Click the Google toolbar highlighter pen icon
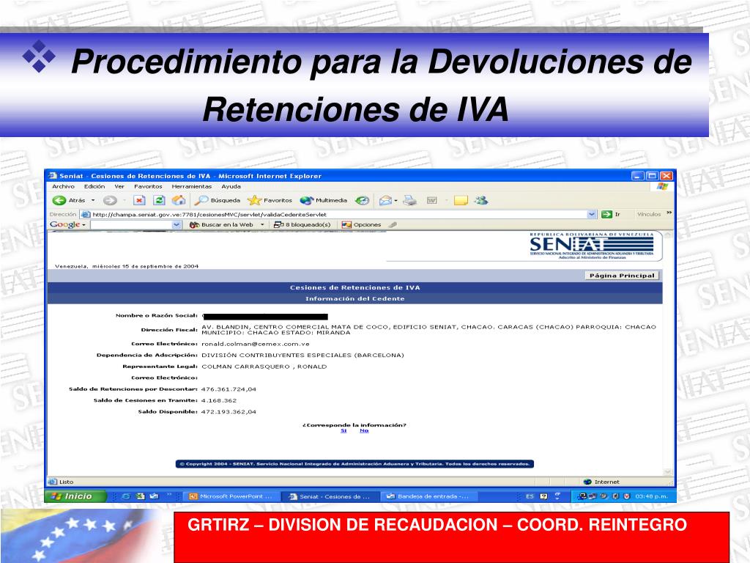The height and width of the screenshot is (563, 750). pos(393,224)
